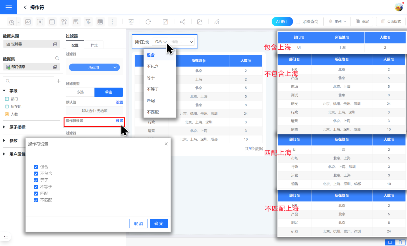Viewport: 407px width, 246px height.
Task: Click the refresh icon in toolbar
Action: pos(148,22)
